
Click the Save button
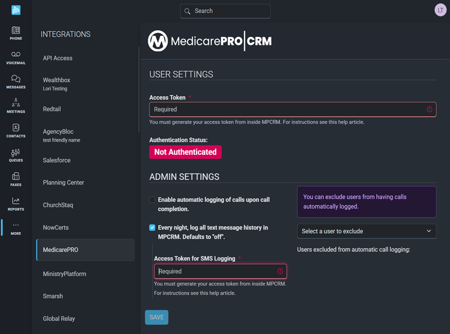coord(156,317)
